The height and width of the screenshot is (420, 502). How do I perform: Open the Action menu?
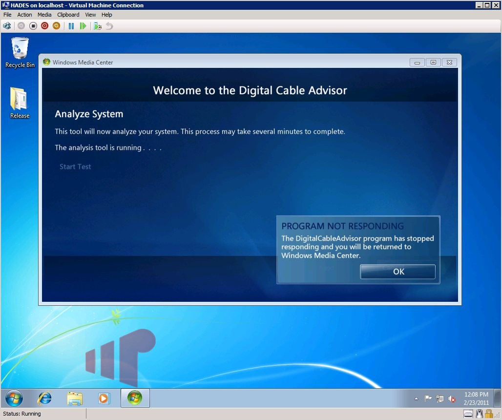24,15
